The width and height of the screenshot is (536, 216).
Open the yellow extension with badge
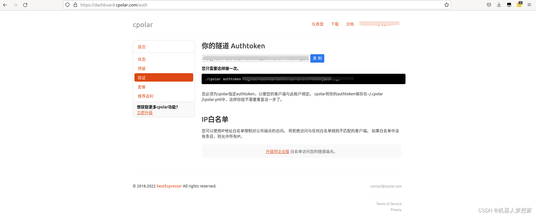[x=519, y=4]
